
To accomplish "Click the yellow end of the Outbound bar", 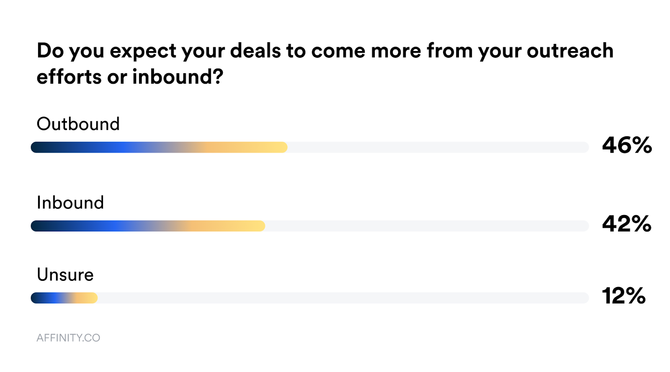I will coord(278,147).
